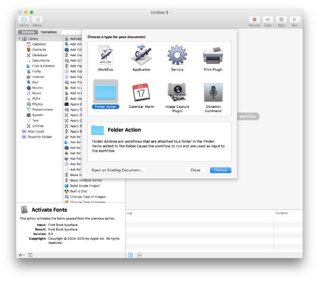Image resolution: width=319 pixels, height=281 pixels.
Task: Click the Log column header
Action: pyautogui.click(x=130, y=213)
